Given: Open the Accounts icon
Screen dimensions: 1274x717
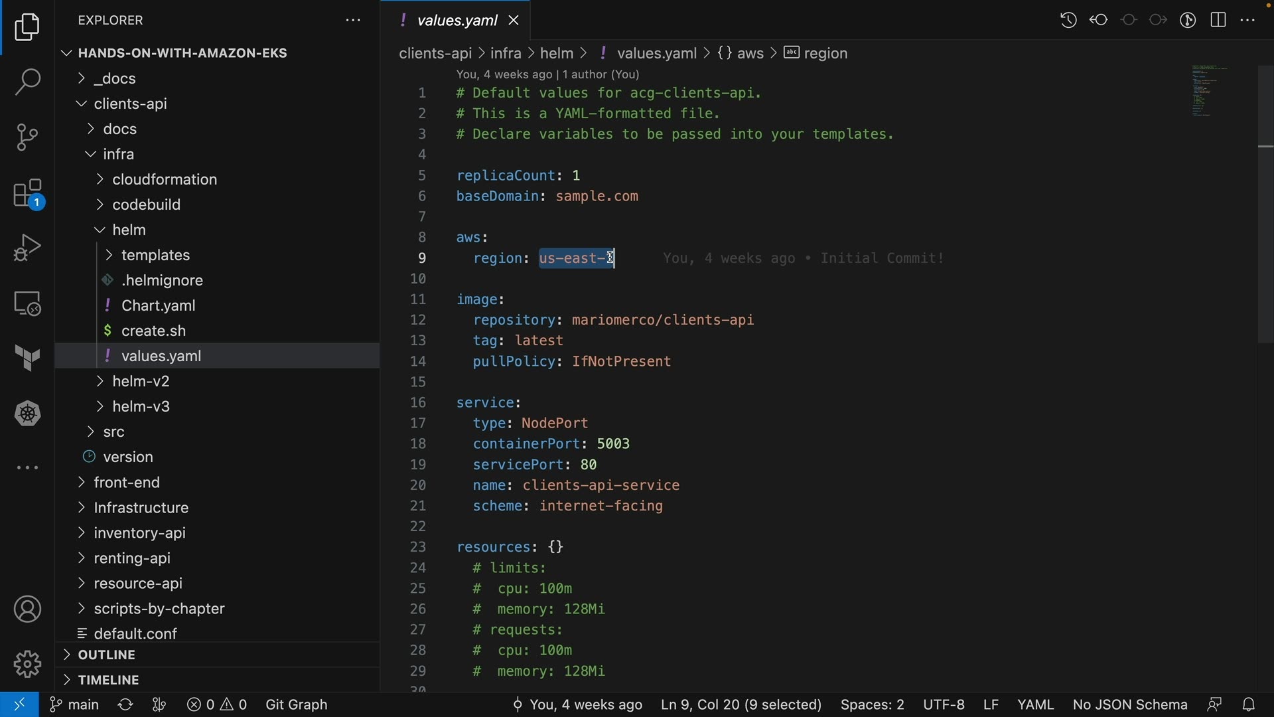Looking at the screenshot, I should pyautogui.click(x=27, y=609).
